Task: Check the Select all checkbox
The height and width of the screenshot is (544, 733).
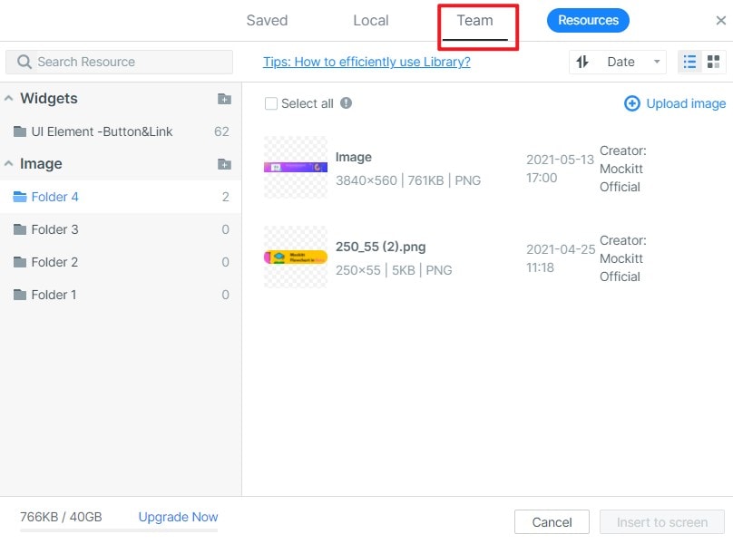Action: click(x=270, y=103)
